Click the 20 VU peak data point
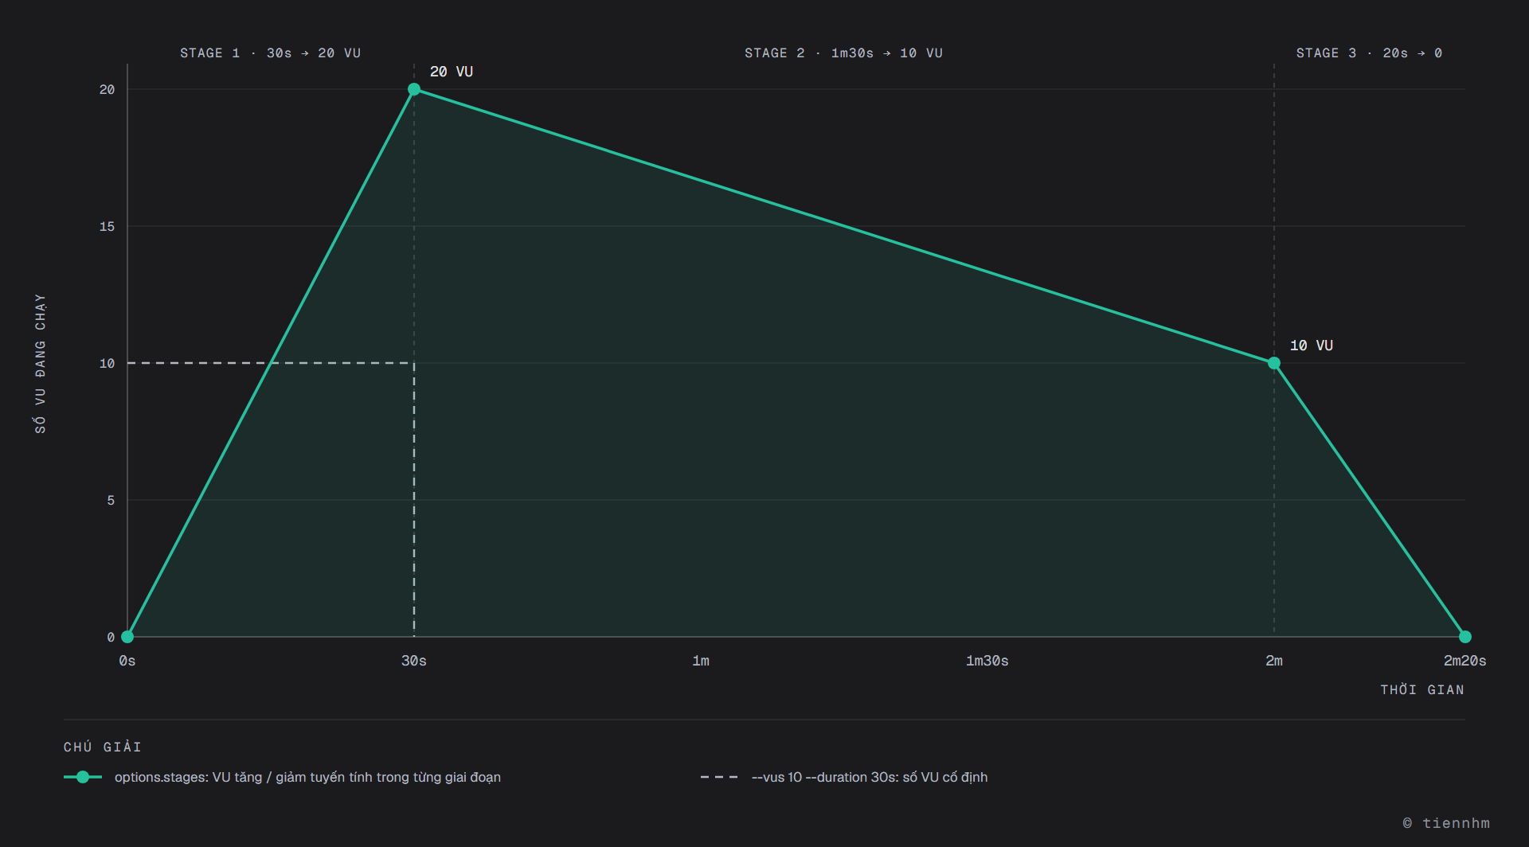Screen dimensions: 1529x847 414,89
